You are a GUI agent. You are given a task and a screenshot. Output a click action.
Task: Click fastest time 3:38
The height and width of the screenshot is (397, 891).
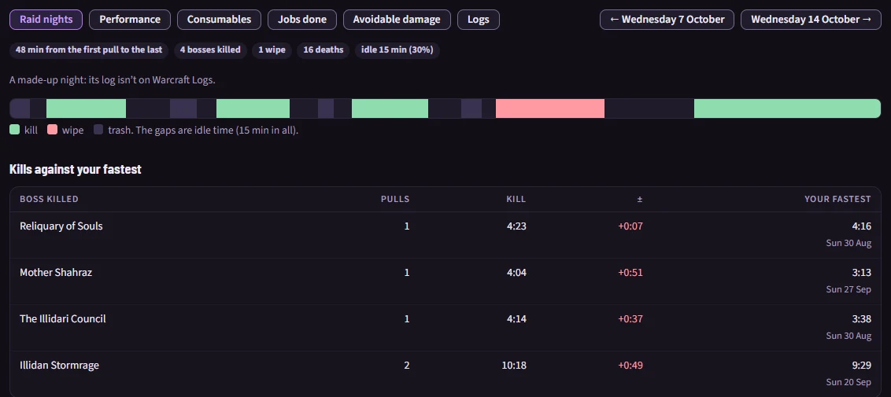(x=861, y=318)
